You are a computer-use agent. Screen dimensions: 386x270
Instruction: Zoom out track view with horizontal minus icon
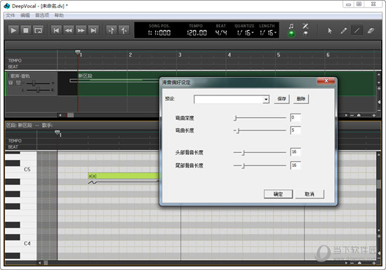click(x=352, y=115)
